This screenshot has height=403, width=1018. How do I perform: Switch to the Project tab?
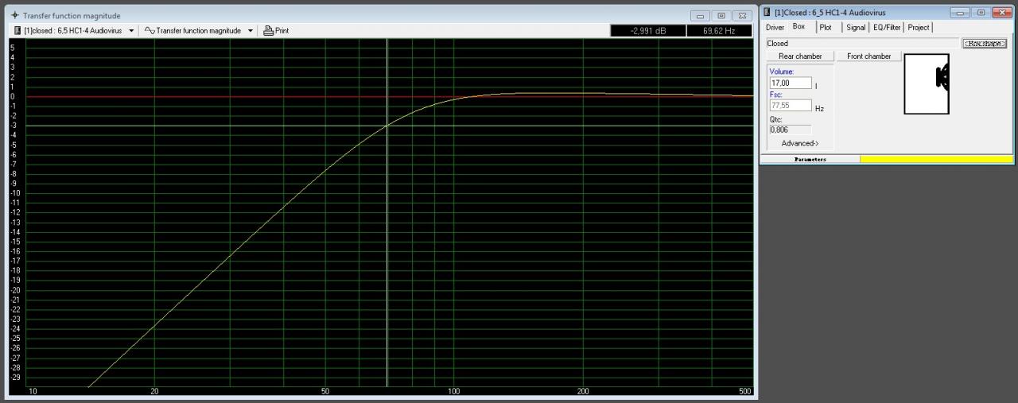coord(919,28)
